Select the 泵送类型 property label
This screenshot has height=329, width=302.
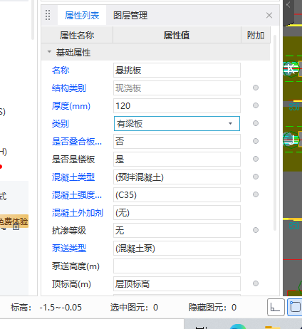pos(69,249)
